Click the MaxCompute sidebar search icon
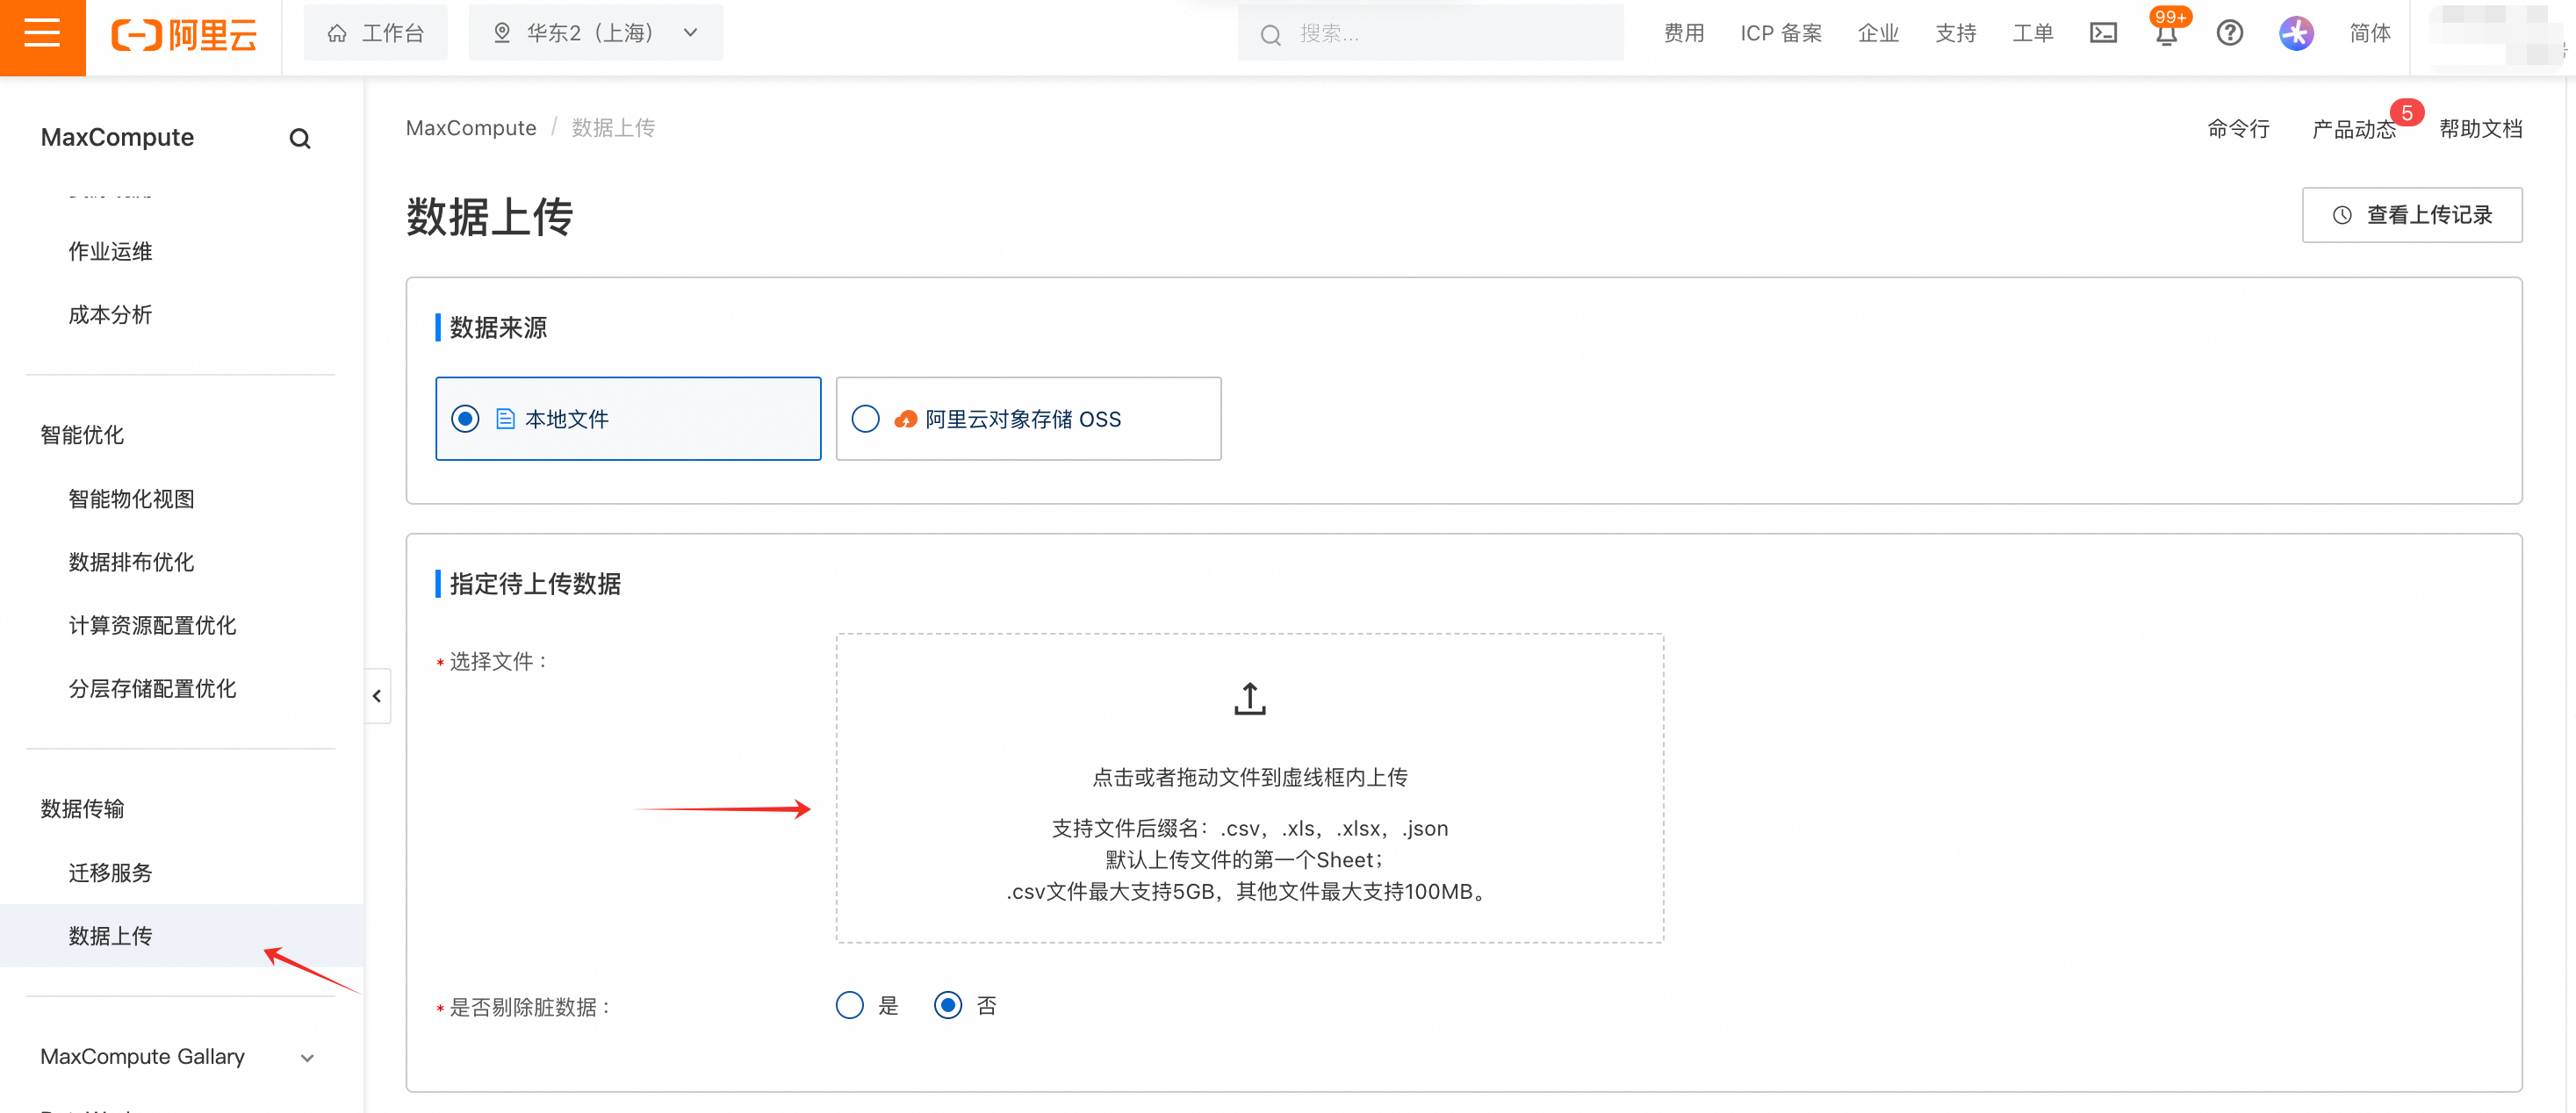 [x=300, y=139]
